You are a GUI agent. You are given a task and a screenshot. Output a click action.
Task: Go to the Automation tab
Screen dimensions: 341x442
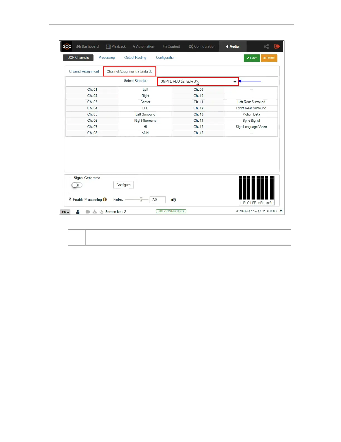tap(143, 47)
